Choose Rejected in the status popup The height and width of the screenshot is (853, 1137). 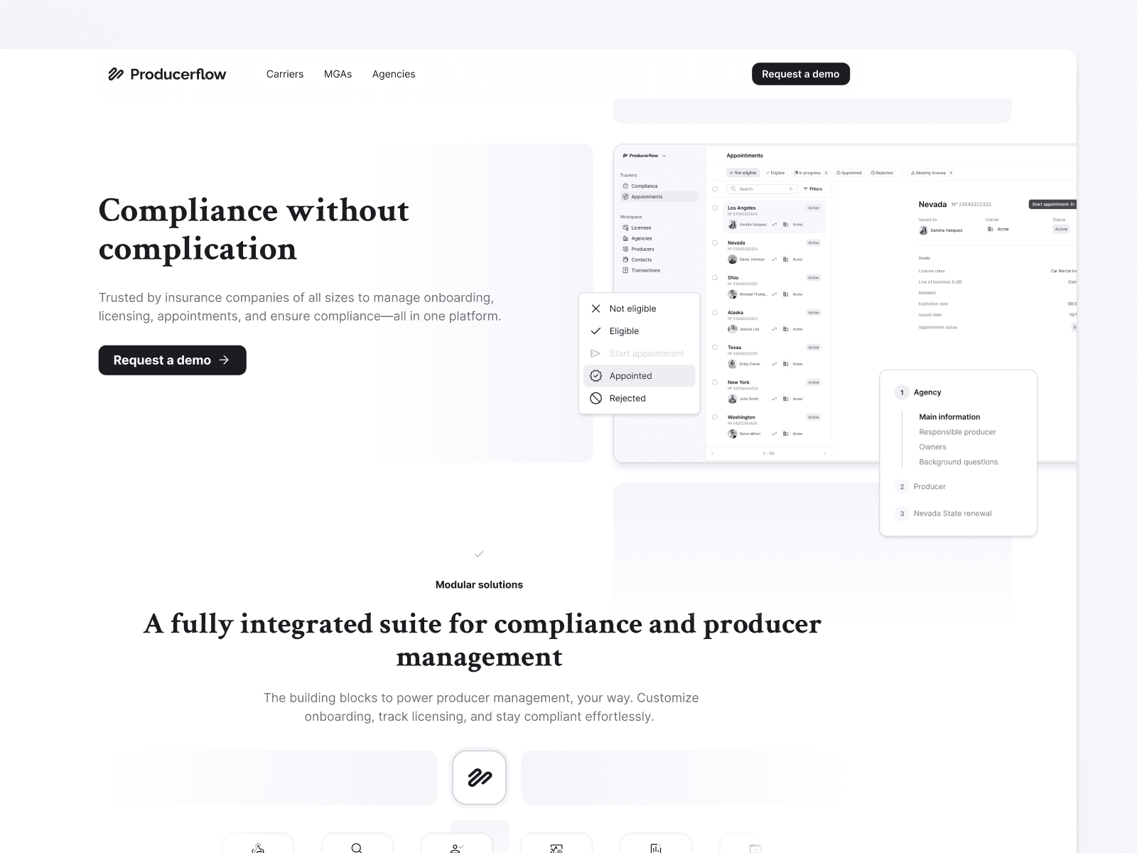click(640, 398)
